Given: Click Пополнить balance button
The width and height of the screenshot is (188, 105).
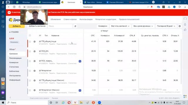Looking at the screenshot, I should (x=14, y=42).
